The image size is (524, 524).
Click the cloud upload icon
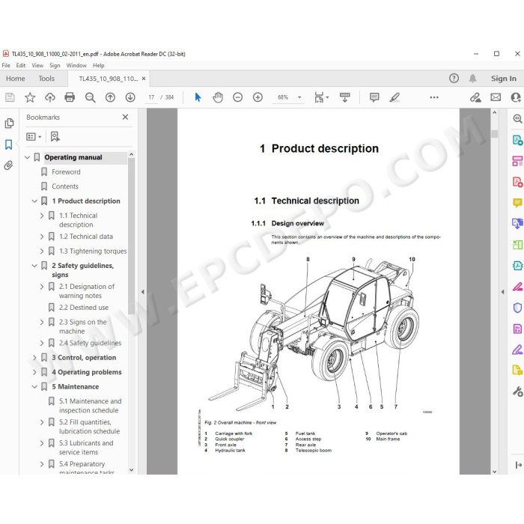pyautogui.click(x=50, y=97)
